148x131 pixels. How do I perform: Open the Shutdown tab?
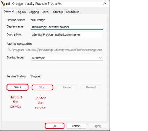tap(73, 12)
